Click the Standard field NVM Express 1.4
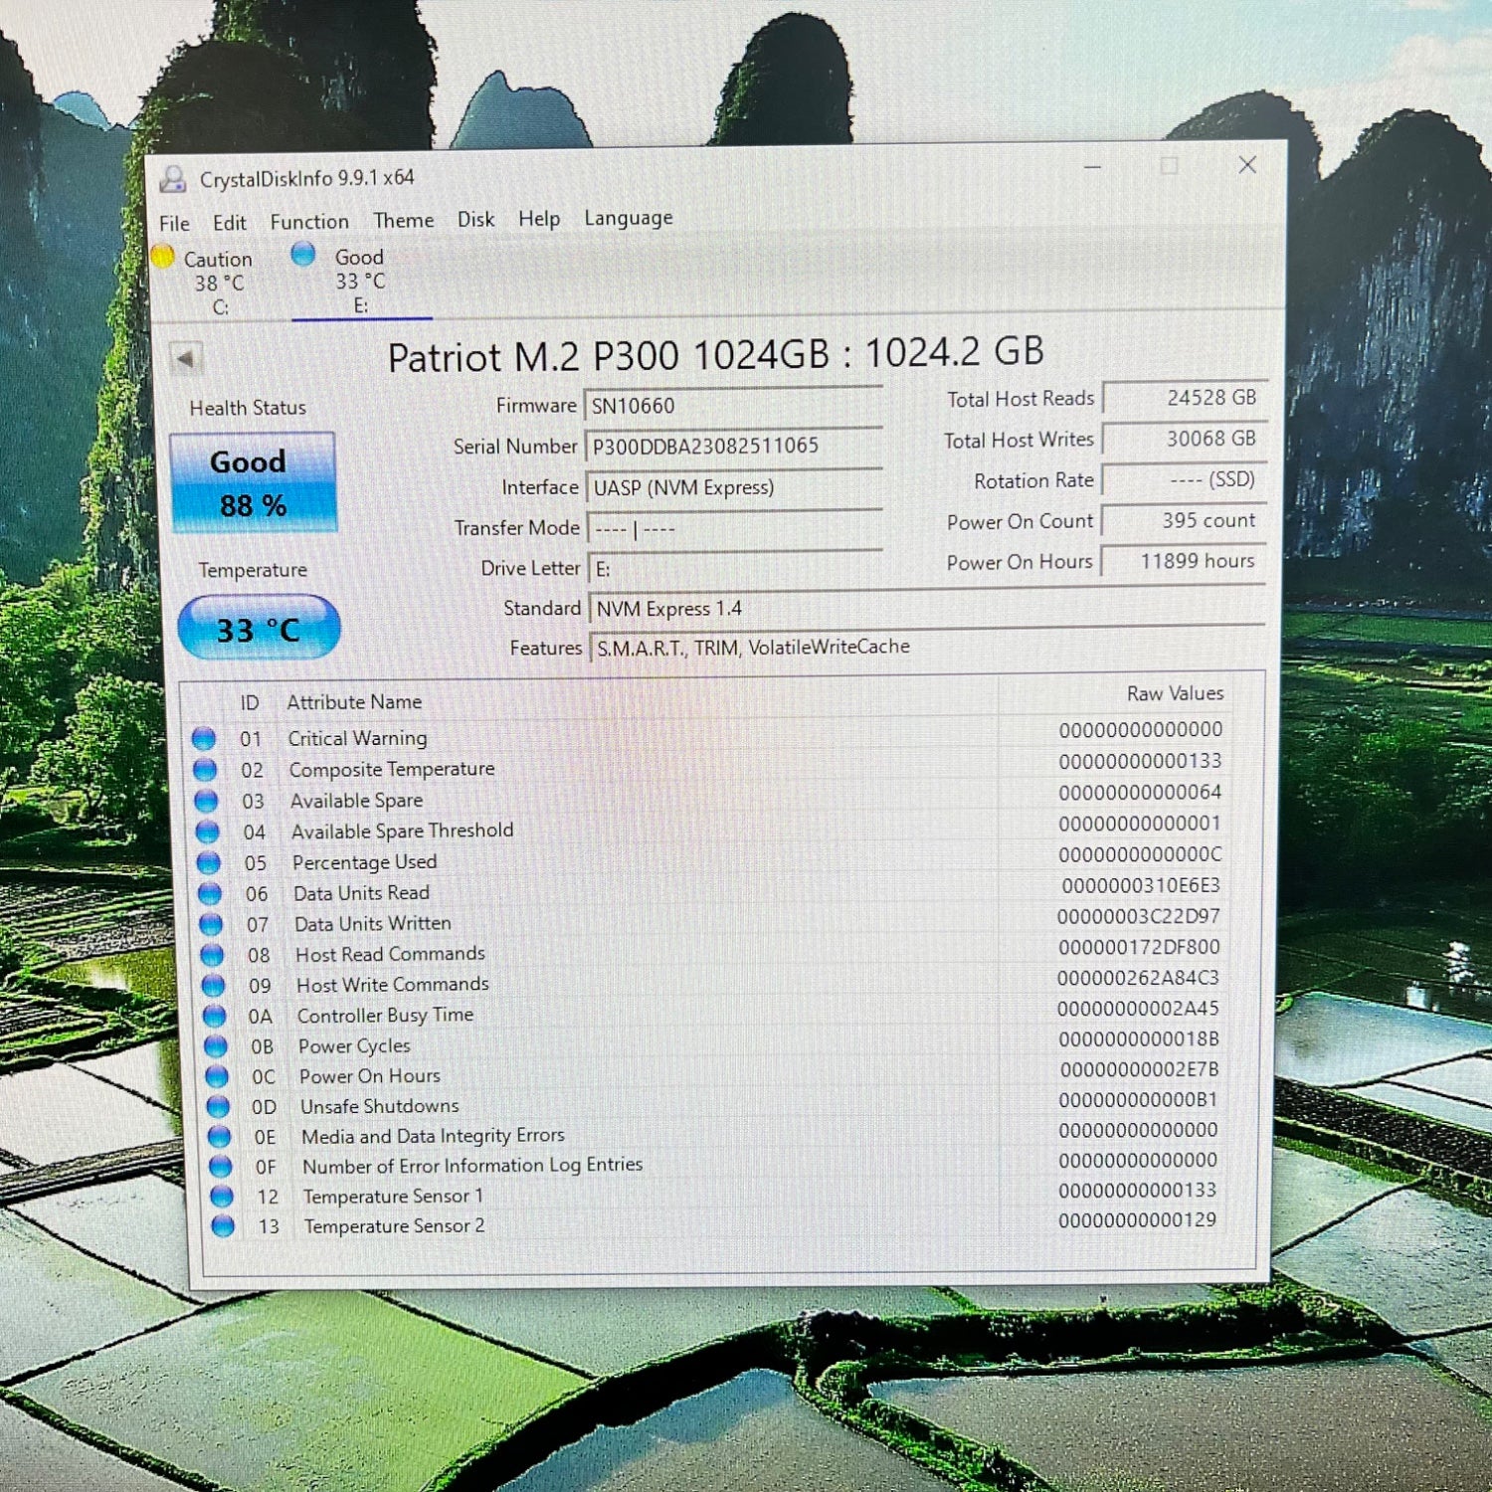The height and width of the screenshot is (1492, 1492). point(927,607)
